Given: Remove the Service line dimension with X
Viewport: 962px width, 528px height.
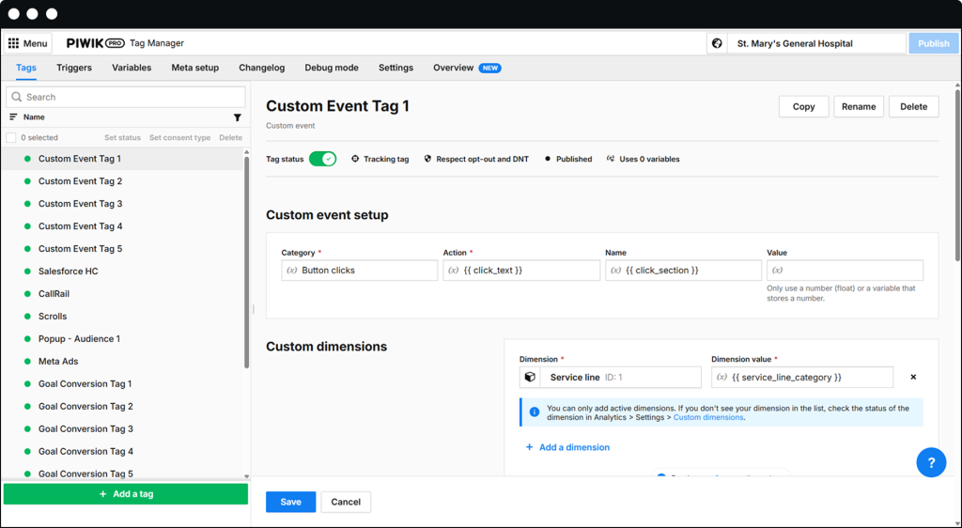Looking at the screenshot, I should (x=913, y=378).
